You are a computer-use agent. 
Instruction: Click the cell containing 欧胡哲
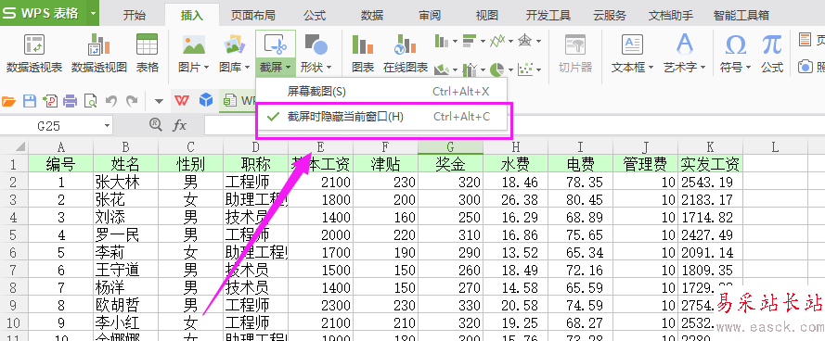click(125, 304)
